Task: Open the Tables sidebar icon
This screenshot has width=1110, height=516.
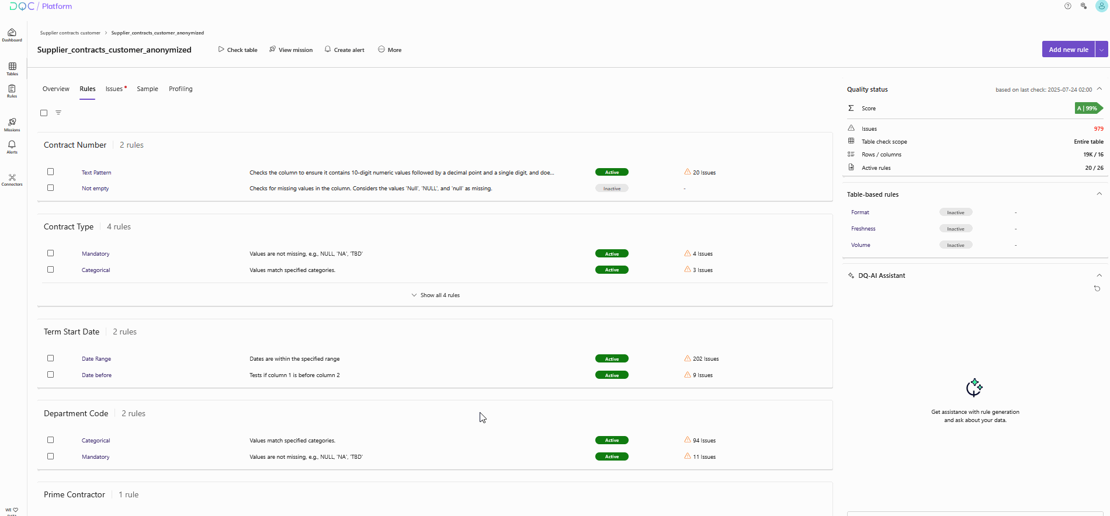Action: pos(12,69)
